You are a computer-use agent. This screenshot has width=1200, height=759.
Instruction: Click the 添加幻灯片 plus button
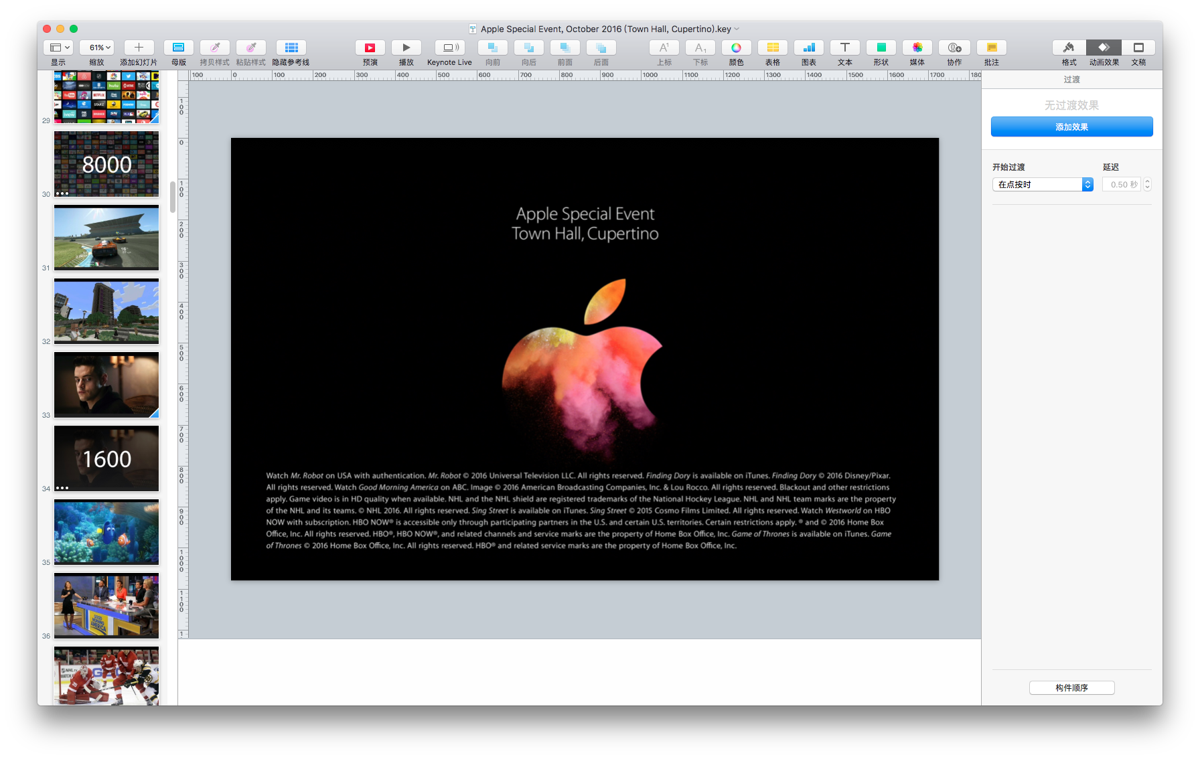(x=139, y=48)
